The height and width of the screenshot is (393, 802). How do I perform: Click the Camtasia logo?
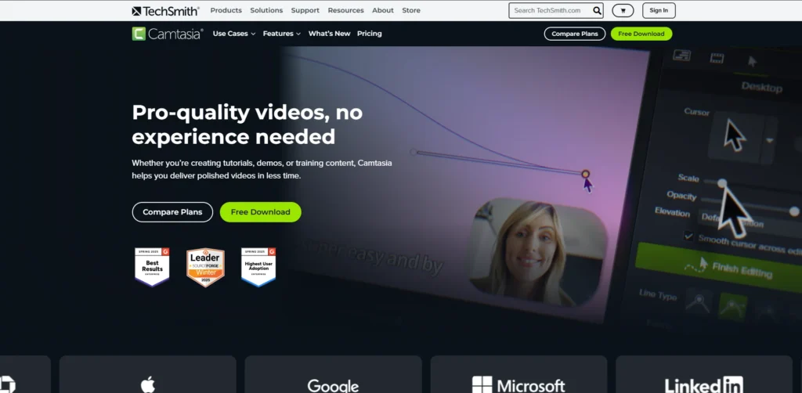point(168,34)
